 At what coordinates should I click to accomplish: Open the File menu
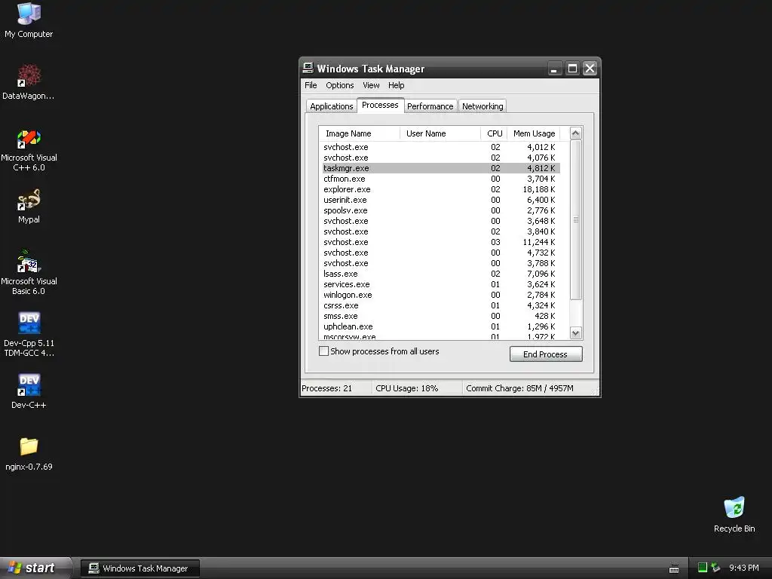click(x=311, y=85)
